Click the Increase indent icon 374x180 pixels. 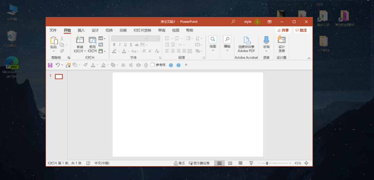tap(173, 45)
